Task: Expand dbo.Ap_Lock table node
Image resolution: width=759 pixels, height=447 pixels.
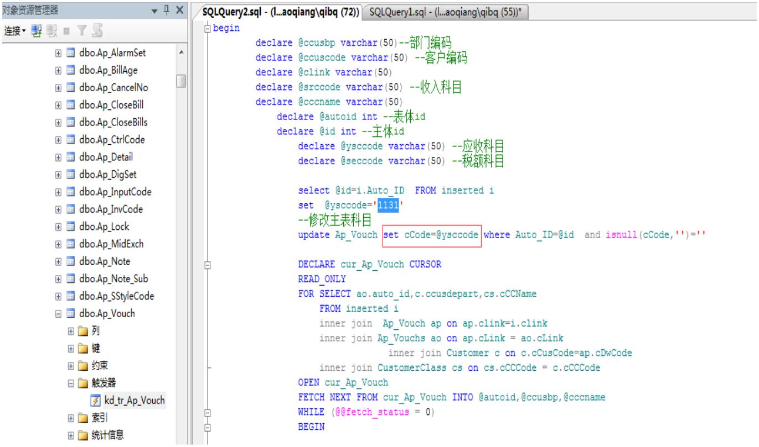Action: (58, 227)
